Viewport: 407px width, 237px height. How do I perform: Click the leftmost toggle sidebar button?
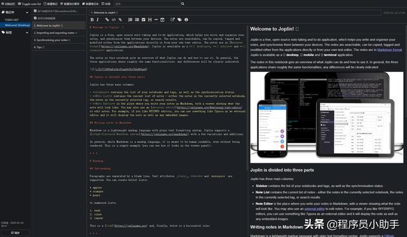tap(8, 4)
